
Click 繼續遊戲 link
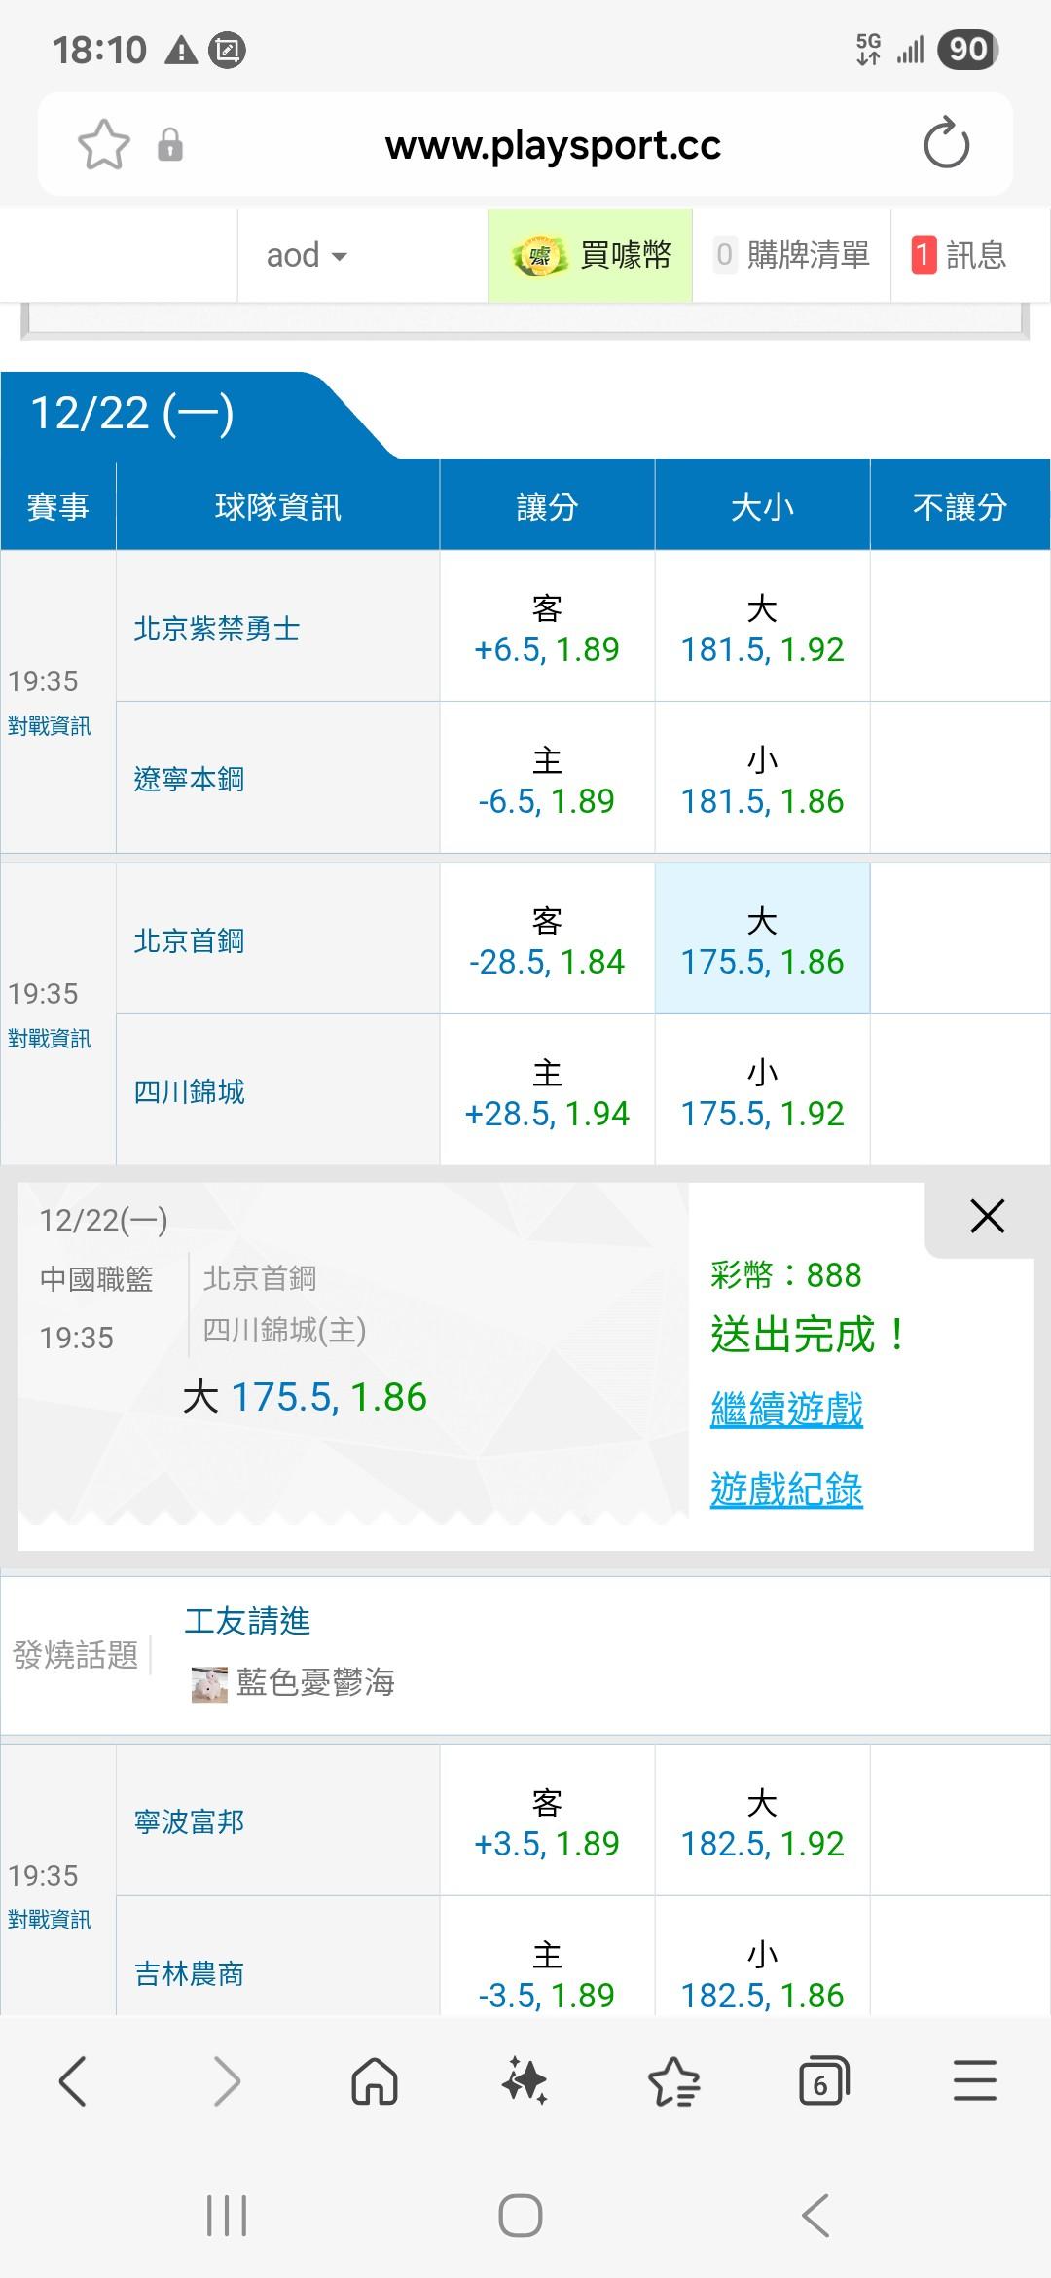786,1410
